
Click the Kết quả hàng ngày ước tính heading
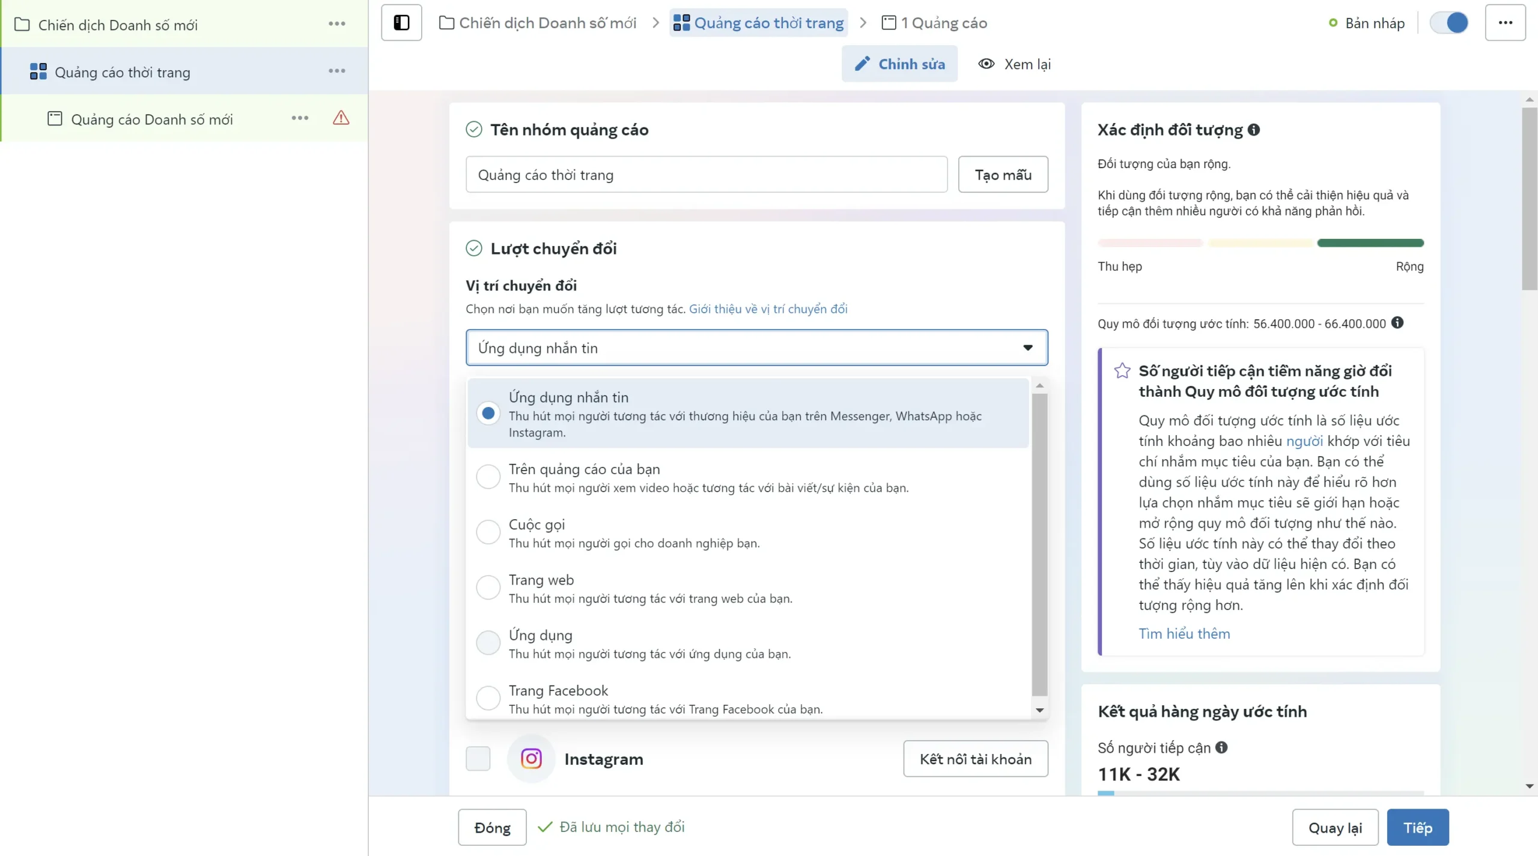pos(1202,711)
